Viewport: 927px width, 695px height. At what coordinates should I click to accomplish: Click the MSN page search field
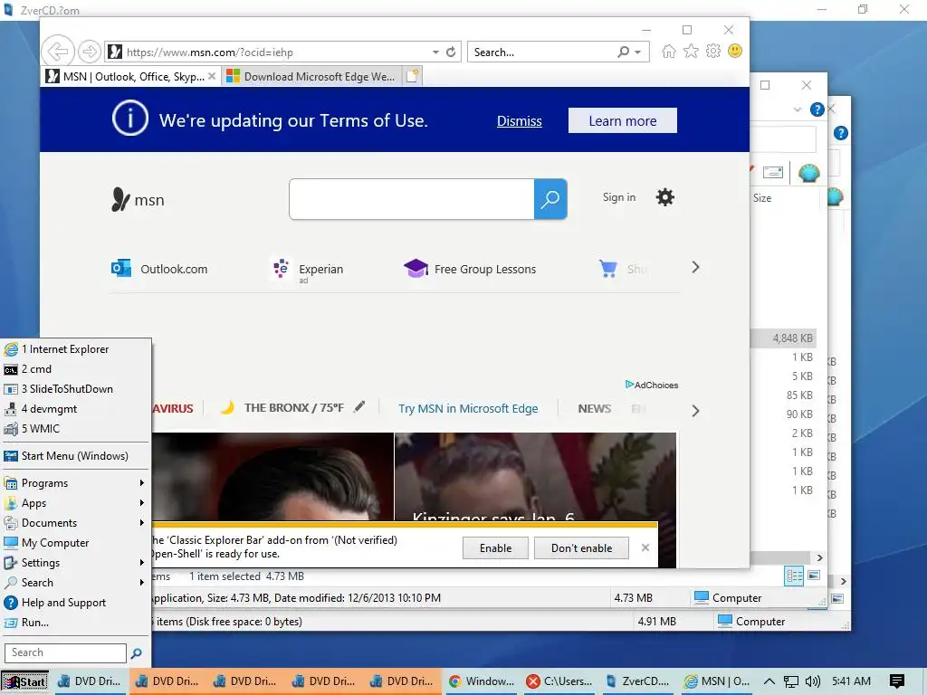[412, 199]
